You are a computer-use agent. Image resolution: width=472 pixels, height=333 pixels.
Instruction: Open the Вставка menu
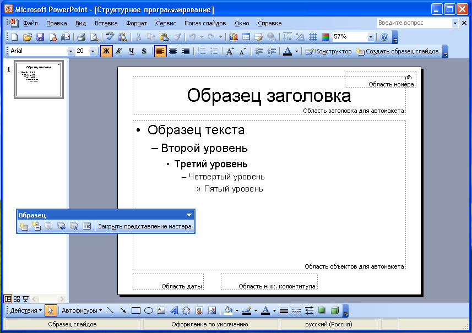(x=106, y=23)
